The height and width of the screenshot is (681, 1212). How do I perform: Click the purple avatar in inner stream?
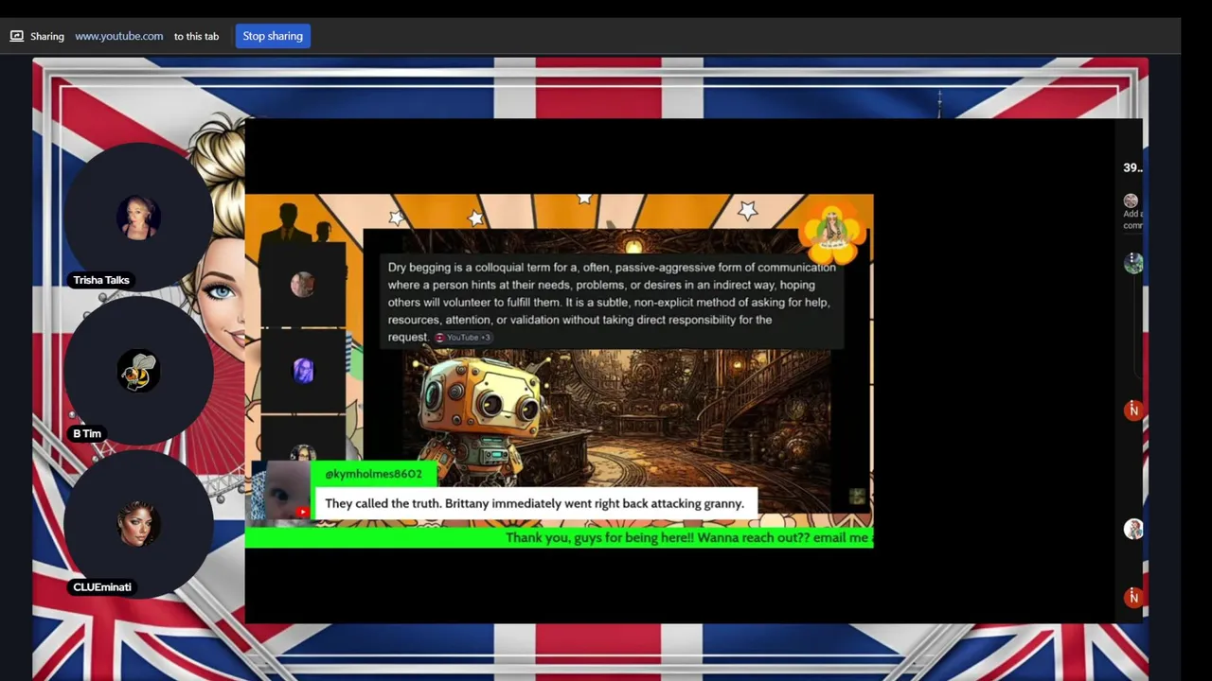303,371
